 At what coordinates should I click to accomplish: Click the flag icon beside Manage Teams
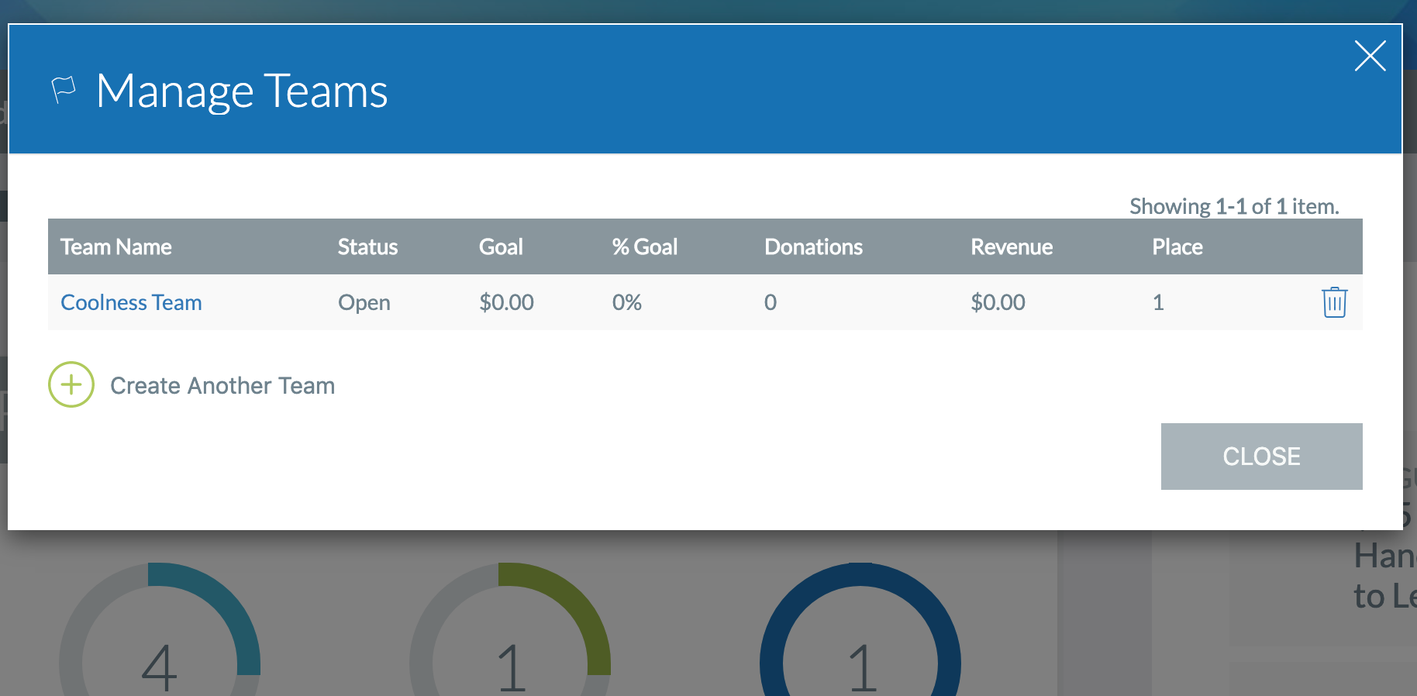point(63,90)
